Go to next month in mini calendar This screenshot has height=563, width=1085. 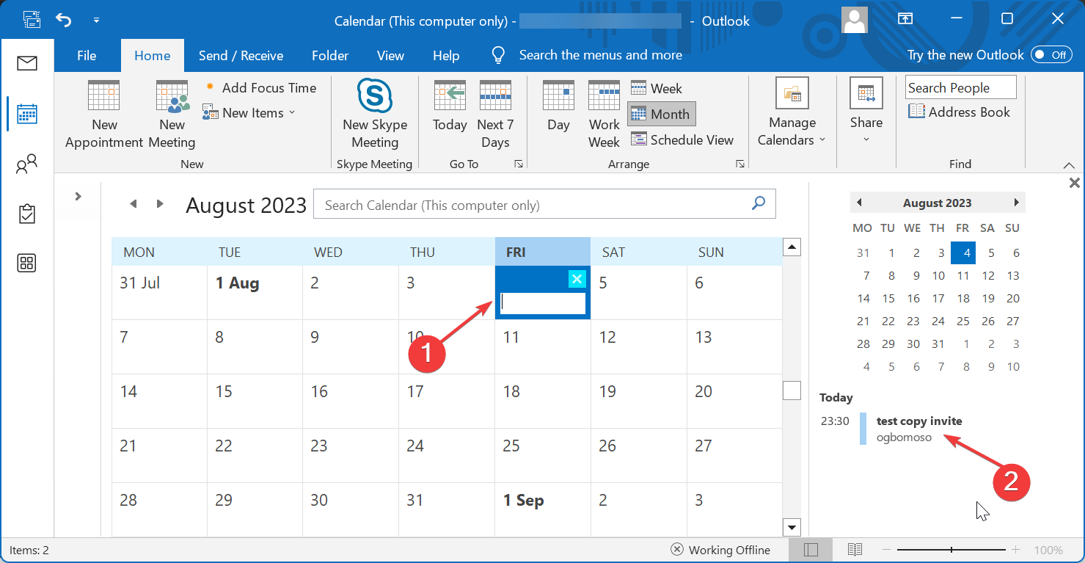(x=1016, y=203)
